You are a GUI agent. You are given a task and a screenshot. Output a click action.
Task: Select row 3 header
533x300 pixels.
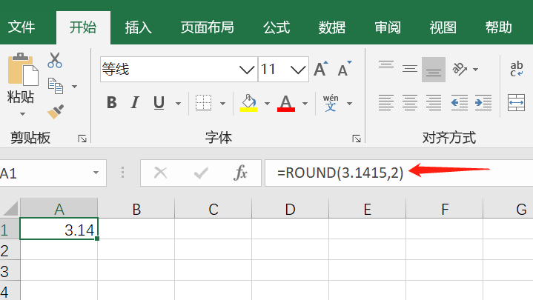click(10, 270)
